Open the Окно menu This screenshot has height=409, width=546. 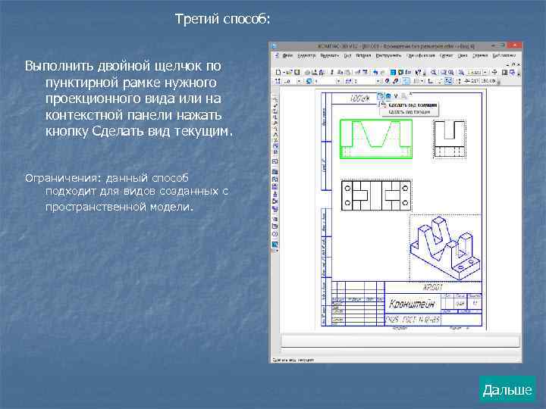point(463,55)
